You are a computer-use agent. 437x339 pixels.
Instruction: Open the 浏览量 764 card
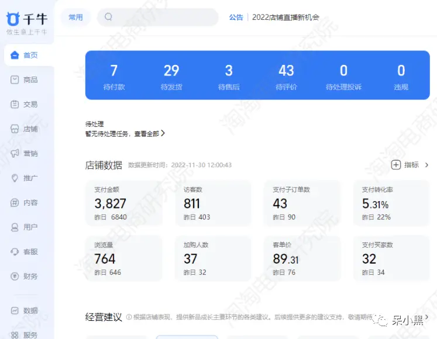[124, 258]
